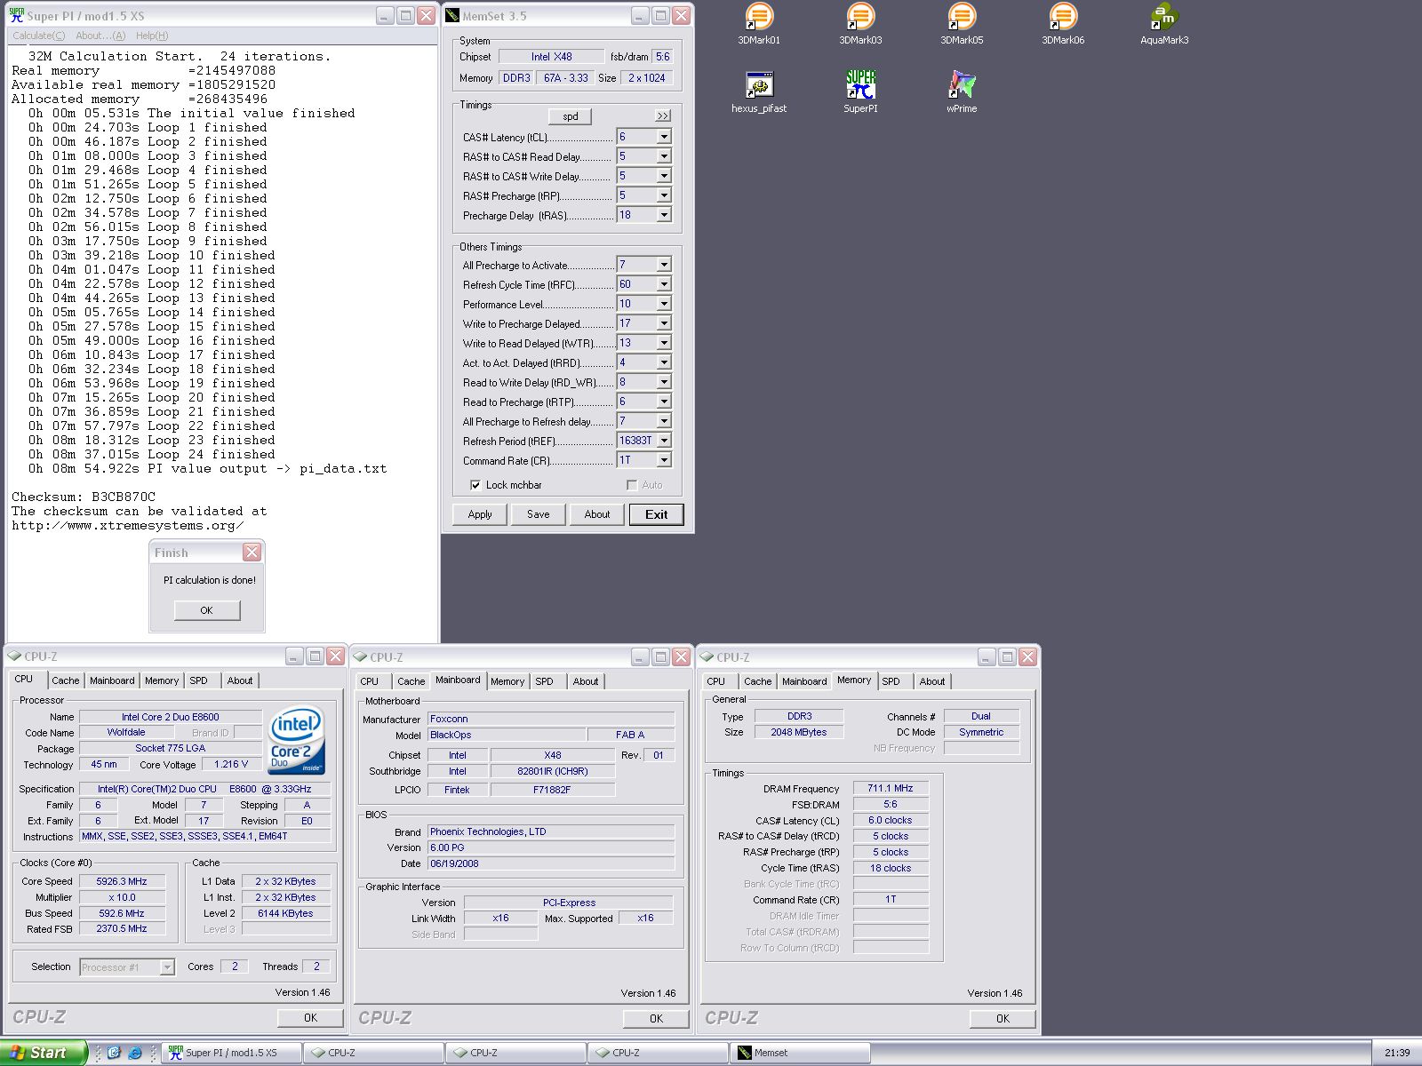The height and width of the screenshot is (1066, 1422).
Task: Click the Core Speed value 5926.3 MHz
Action: 122,881
